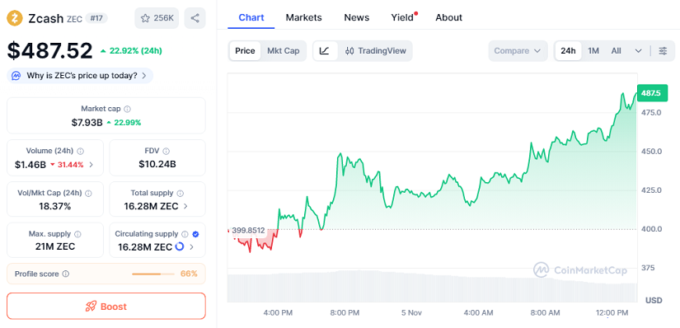This screenshot has width=680, height=328.
Task: Select the line chart icon
Action: coord(325,51)
